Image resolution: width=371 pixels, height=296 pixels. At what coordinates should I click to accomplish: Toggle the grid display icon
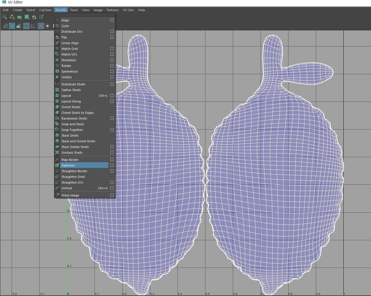[41, 26]
